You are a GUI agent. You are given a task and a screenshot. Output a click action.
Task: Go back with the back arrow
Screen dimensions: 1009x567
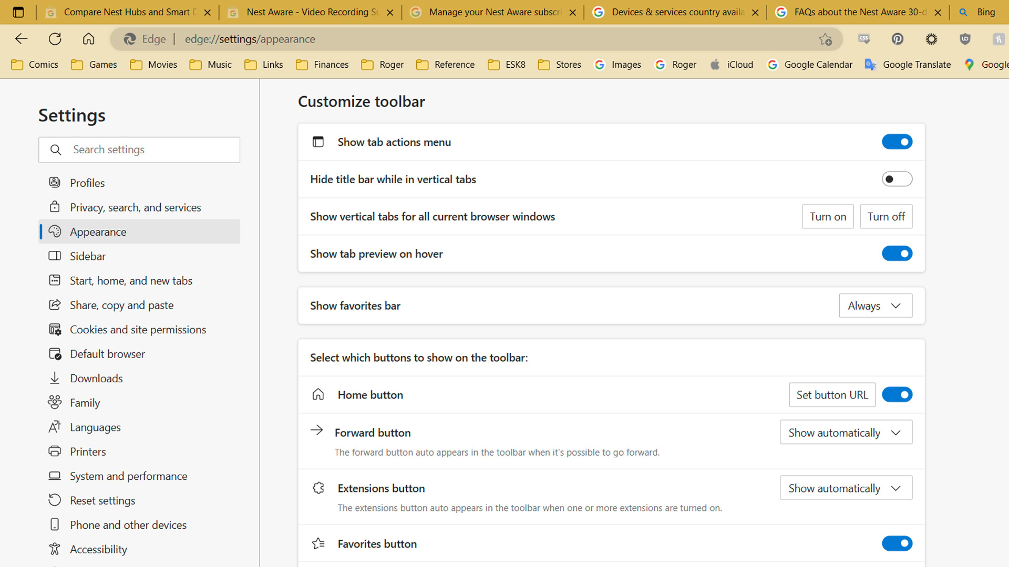coord(22,39)
